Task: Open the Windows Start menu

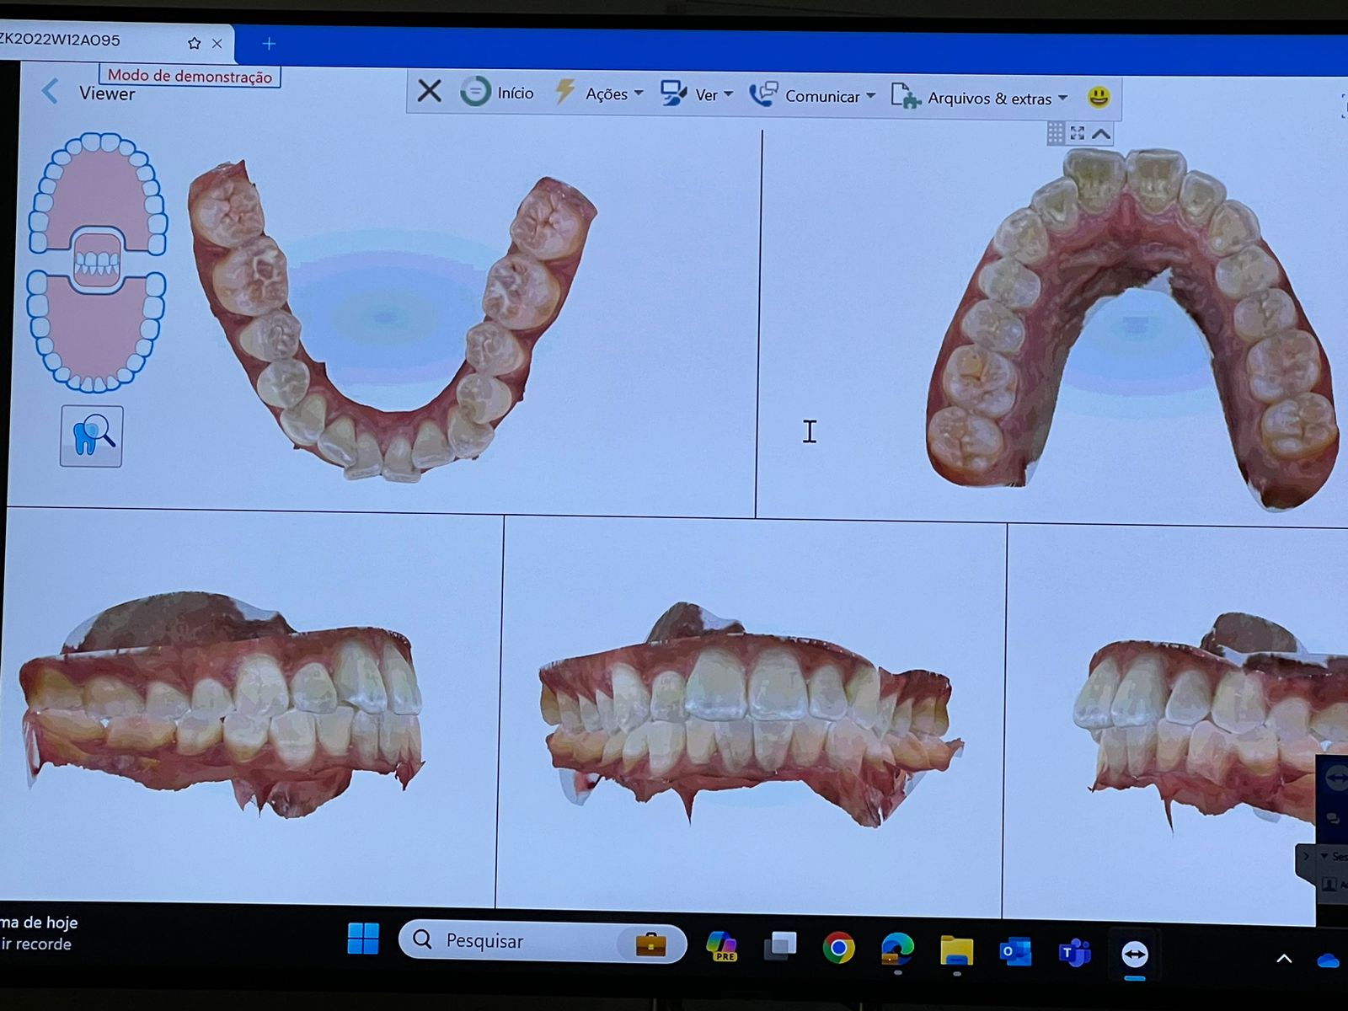Action: [x=363, y=938]
